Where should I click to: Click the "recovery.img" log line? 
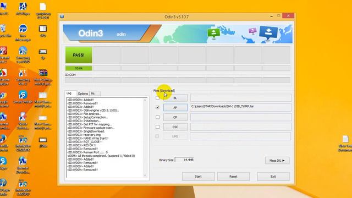(x=84, y=135)
